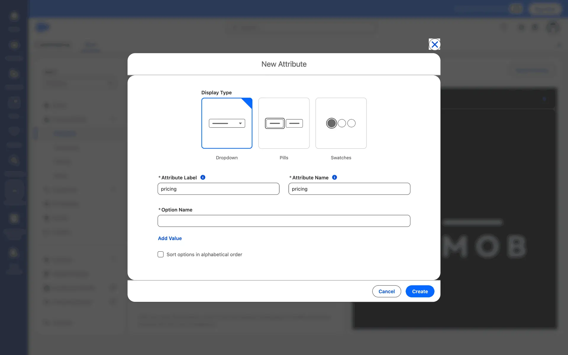Viewport: 568px width, 355px height.
Task: Click the blue selected-corner marker on Dropdown card
Action: pyautogui.click(x=248, y=102)
